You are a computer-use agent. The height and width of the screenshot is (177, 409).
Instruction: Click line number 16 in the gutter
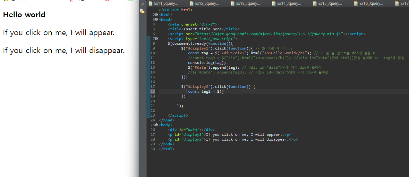[153, 82]
